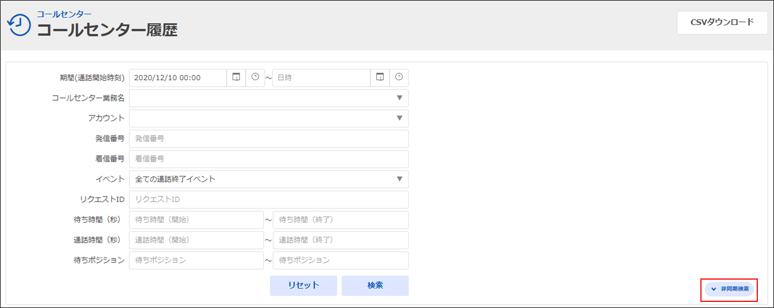Click the call center history clock icon
The height and width of the screenshot is (308, 774).
(19, 26)
